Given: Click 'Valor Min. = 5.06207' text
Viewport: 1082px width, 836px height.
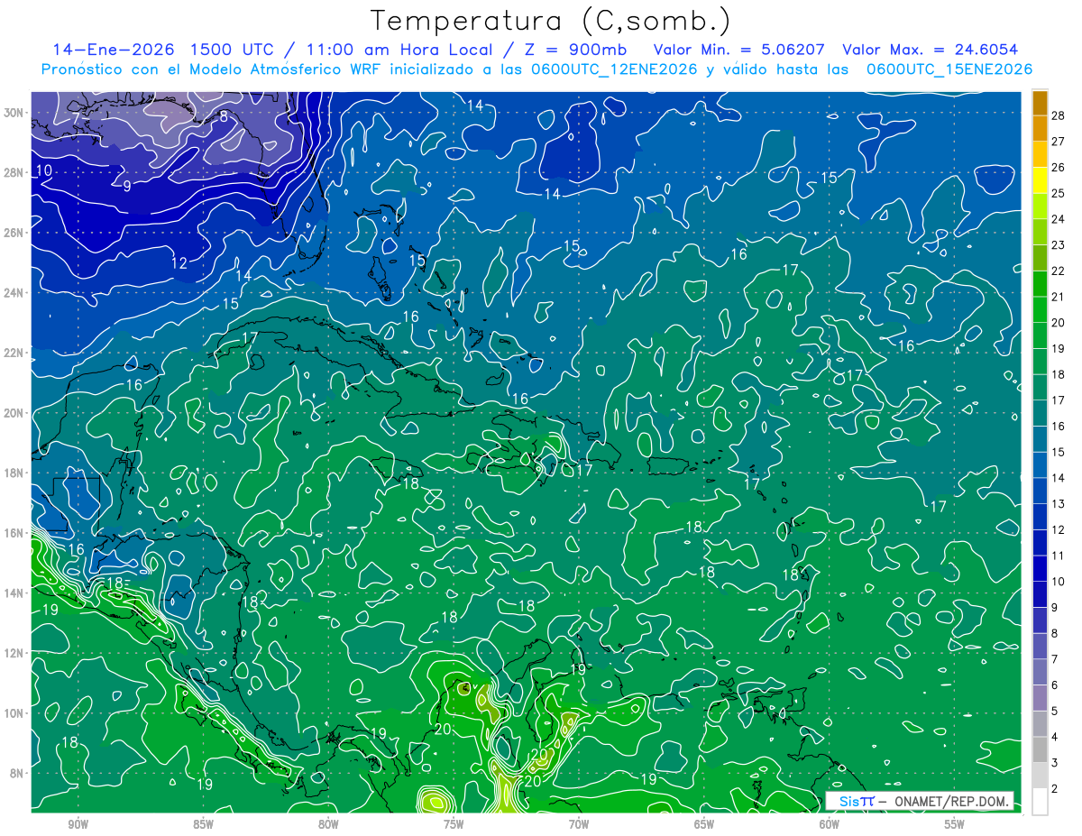Looking at the screenshot, I should pos(740,50).
